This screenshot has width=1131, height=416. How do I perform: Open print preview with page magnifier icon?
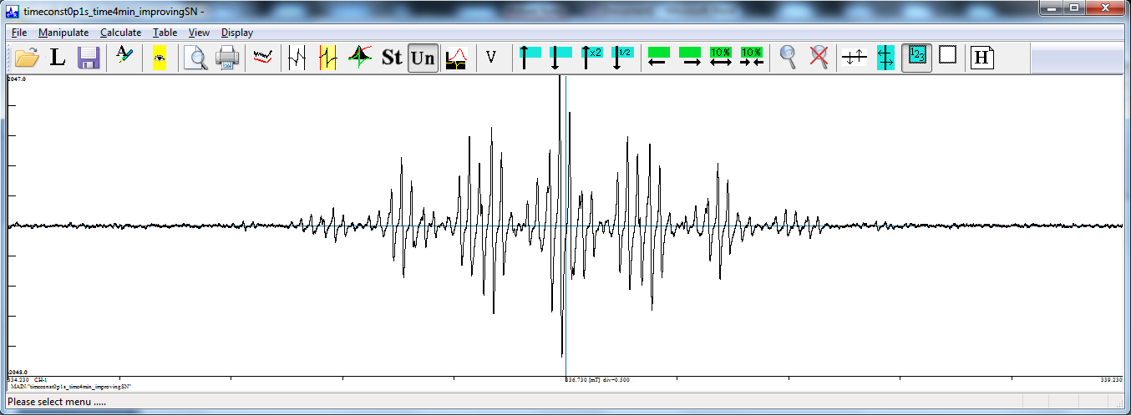point(195,58)
